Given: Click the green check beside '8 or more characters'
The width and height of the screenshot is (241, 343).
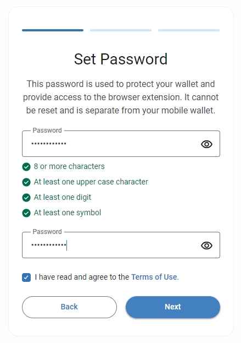Looking at the screenshot, I should tap(26, 167).
